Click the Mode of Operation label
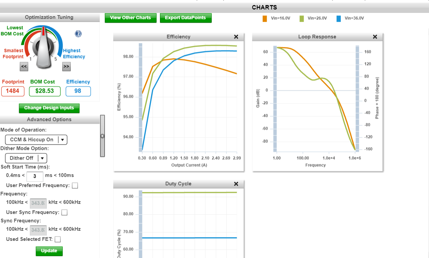The width and height of the screenshot is (429, 258). [24, 130]
